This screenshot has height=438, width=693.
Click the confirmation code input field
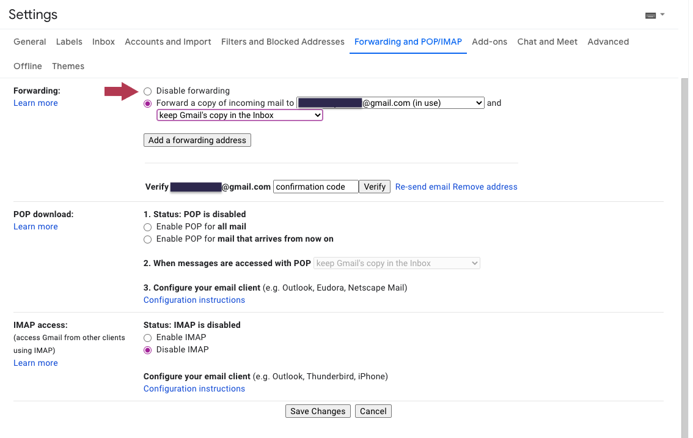(x=315, y=187)
